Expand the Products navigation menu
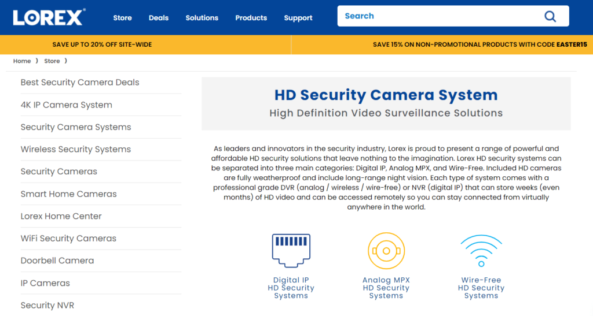This screenshot has height=316, width=593. point(251,18)
